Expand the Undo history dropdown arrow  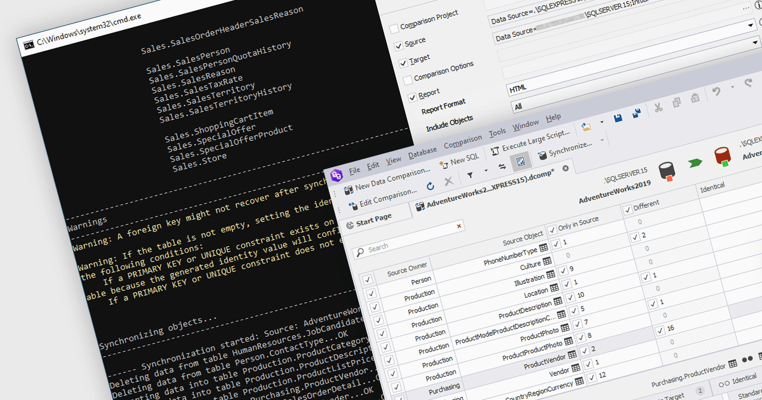click(x=732, y=88)
